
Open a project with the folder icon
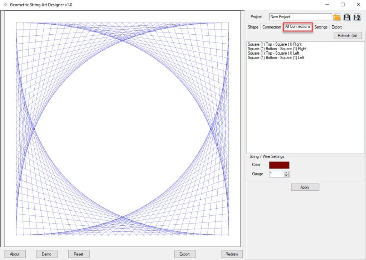(337, 17)
